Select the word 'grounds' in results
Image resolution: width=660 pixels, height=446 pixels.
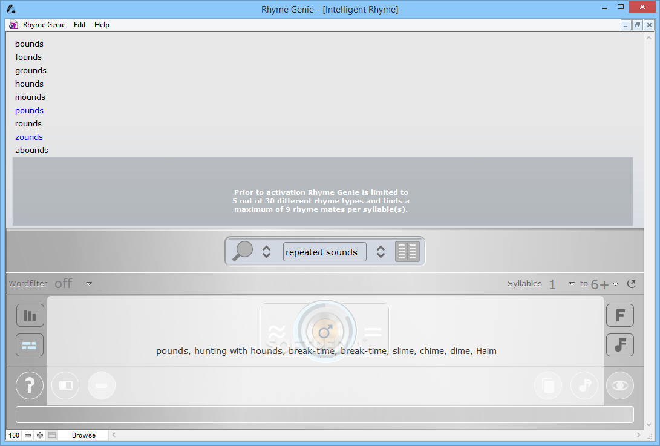click(31, 71)
